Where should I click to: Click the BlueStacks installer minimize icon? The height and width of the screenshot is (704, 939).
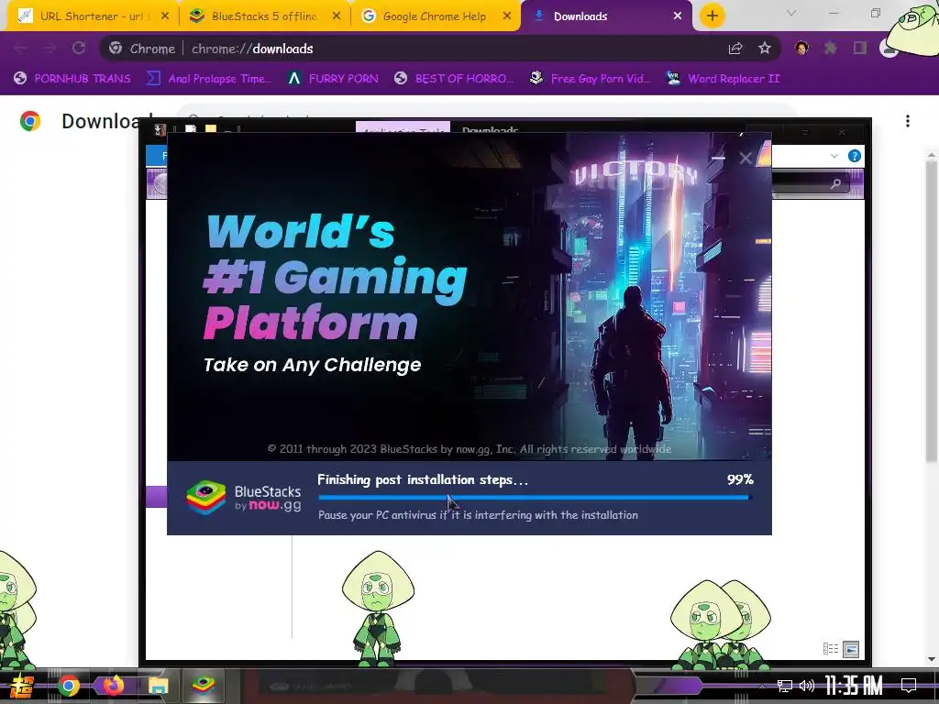tap(718, 158)
